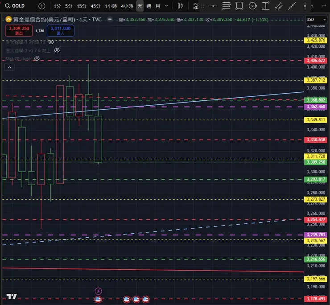Select the multi-line levels drawing tool

pyautogui.click(x=226, y=6)
